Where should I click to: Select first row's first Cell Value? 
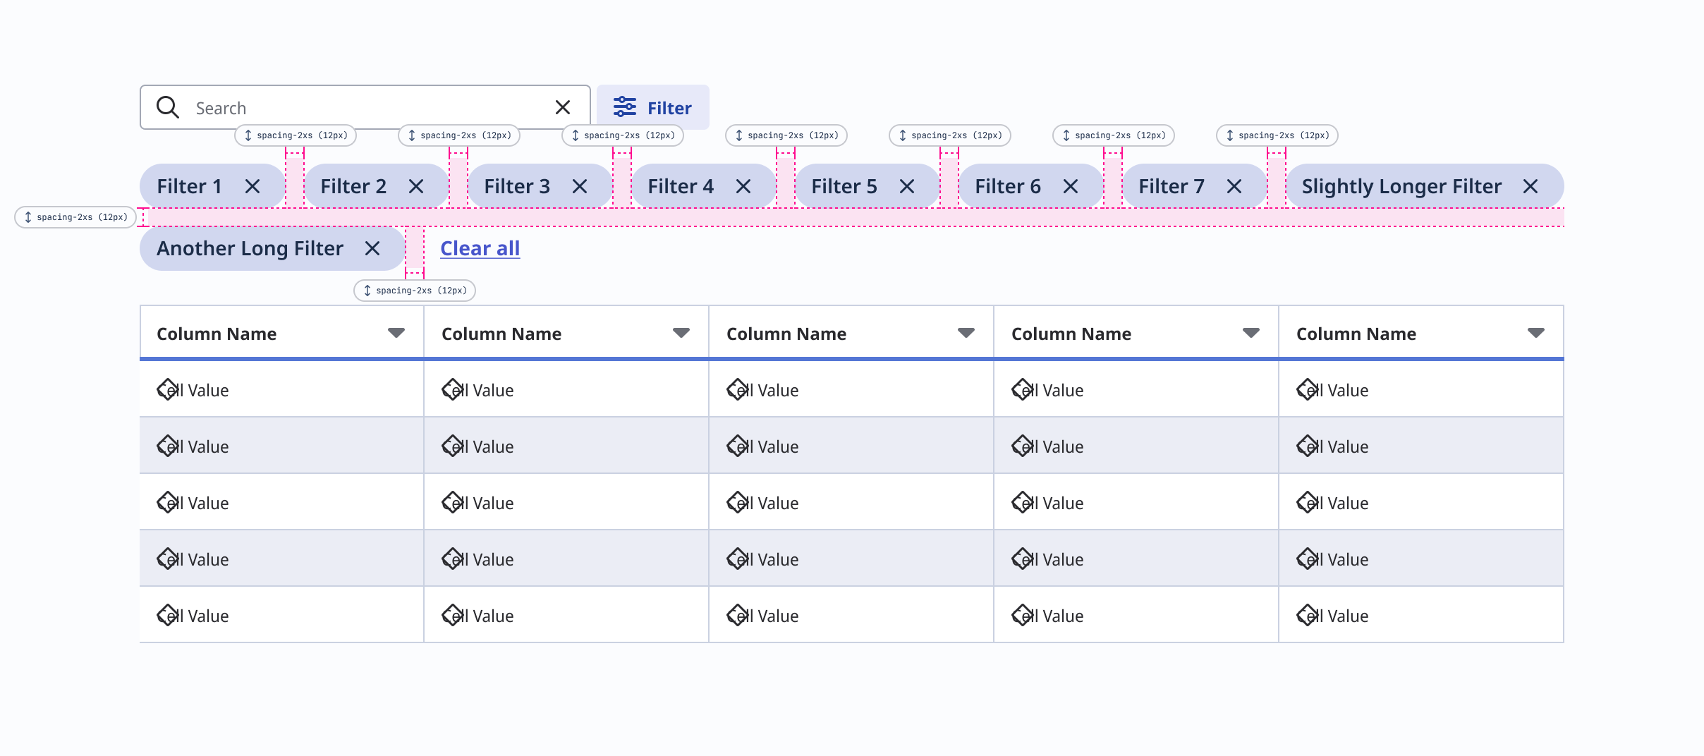[x=193, y=390]
